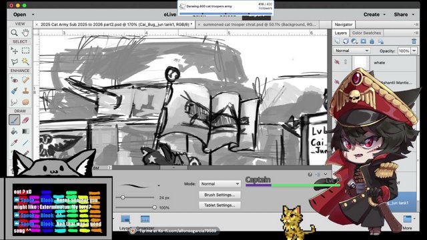Select the Eraser tool
This screenshot has width=427, height=240.
coord(25,120)
